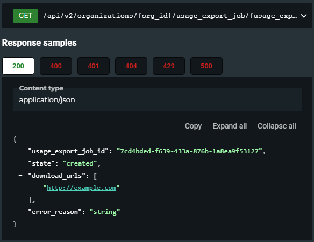View the 429 response tab
The image size is (314, 242).
[x=169, y=66]
